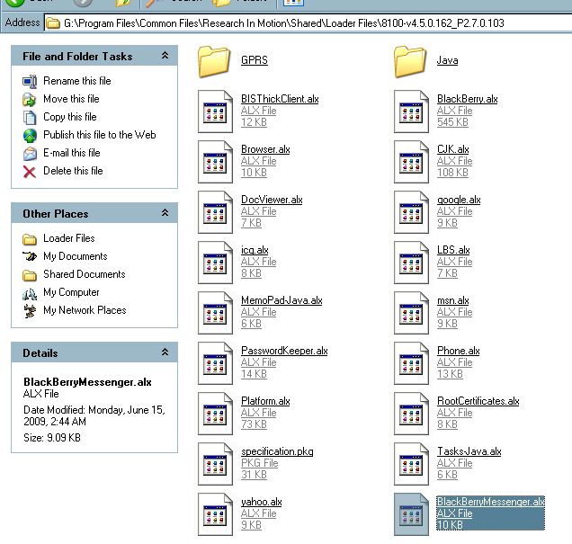Collapse the File and Folder Tasks panel
The image size is (572, 544).
(165, 56)
